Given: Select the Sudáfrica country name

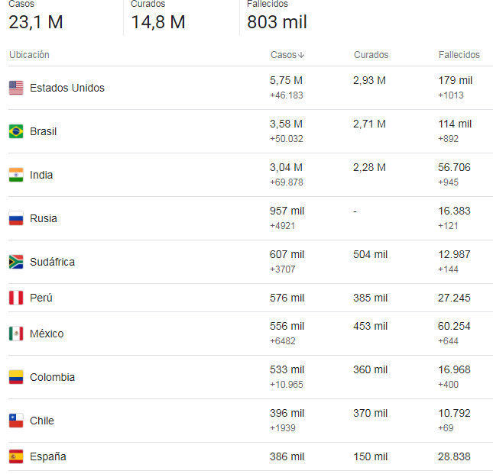Looking at the screenshot, I should [52, 262].
